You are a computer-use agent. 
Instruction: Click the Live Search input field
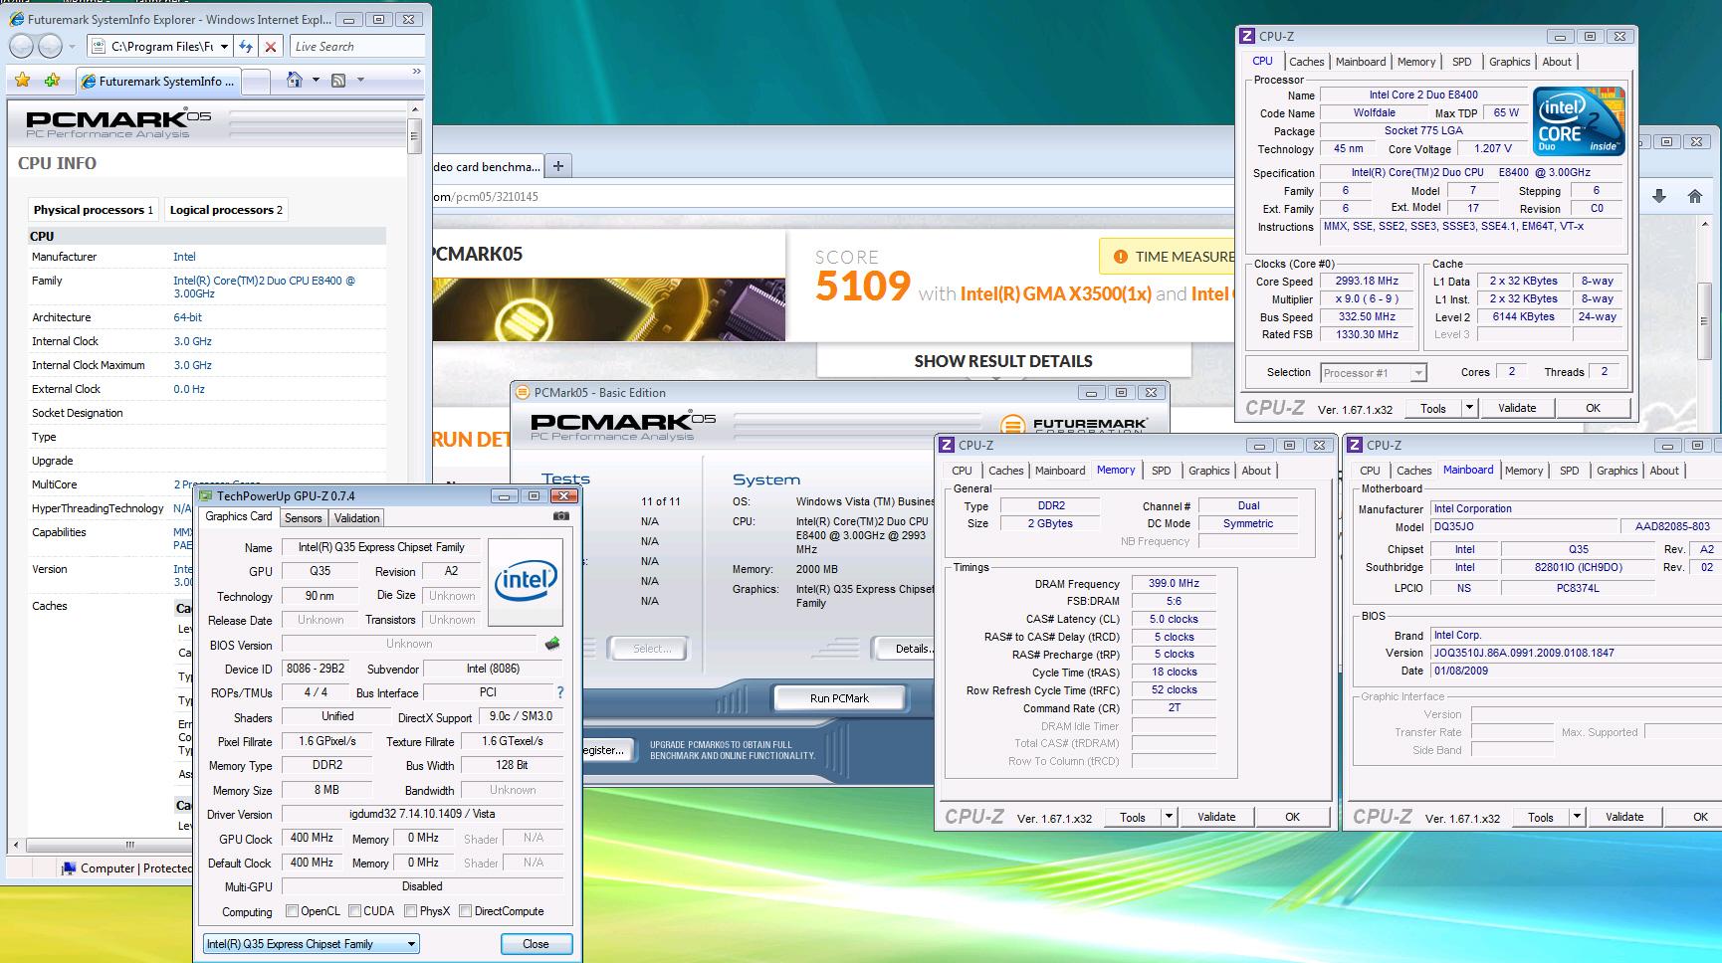[355, 46]
